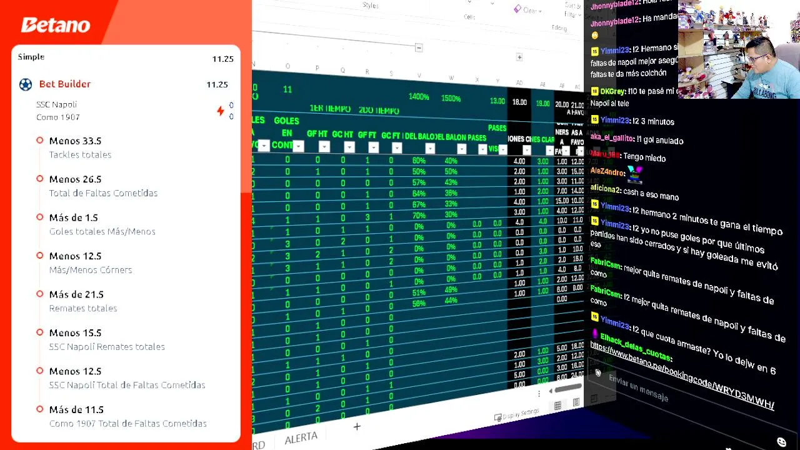
Task: Open the PASES VIS filter dropdown
Action: (503, 150)
